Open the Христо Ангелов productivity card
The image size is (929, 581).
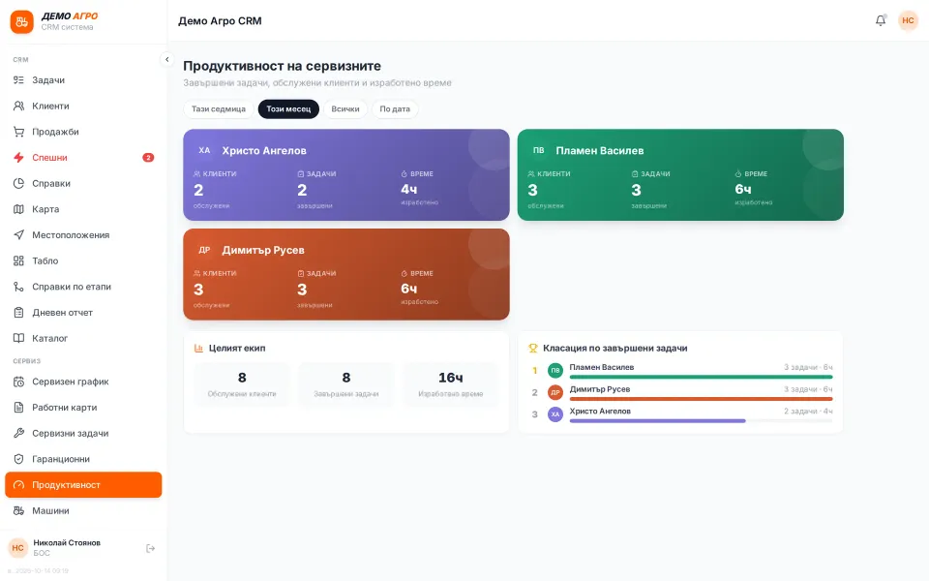pos(346,175)
